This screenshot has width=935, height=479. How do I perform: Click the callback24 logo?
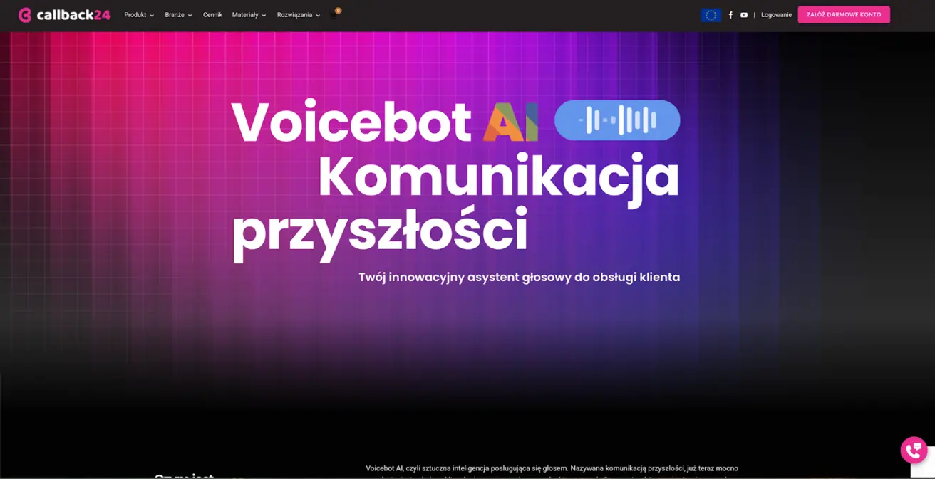click(x=64, y=15)
